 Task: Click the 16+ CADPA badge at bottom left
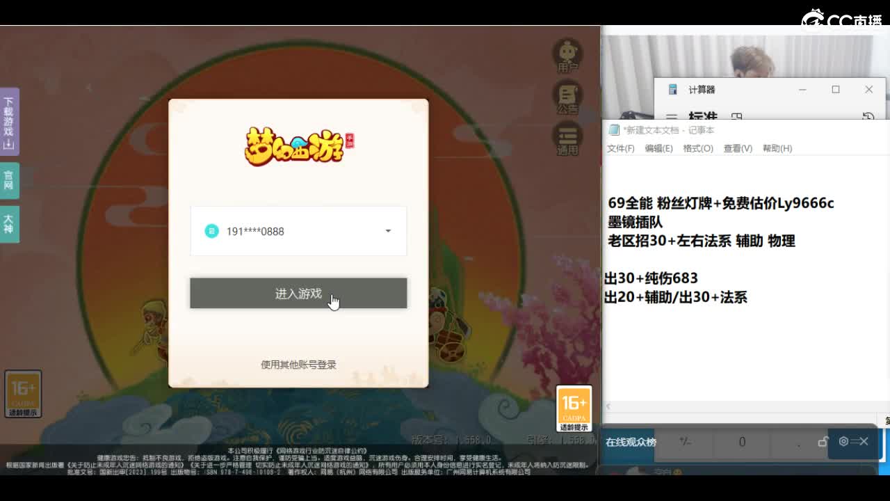pyautogui.click(x=23, y=394)
